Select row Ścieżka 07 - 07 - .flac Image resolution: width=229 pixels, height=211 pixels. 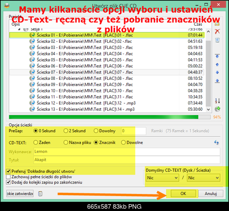point(107,72)
